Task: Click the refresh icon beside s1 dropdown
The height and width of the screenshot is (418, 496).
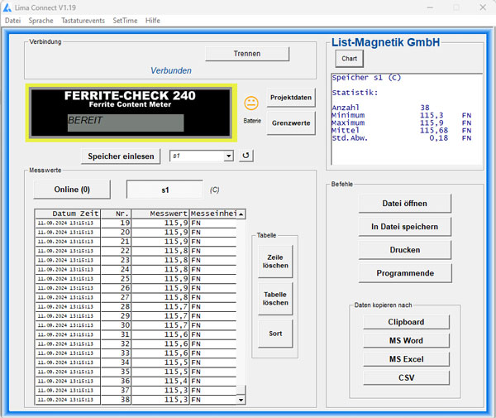Action: click(x=246, y=156)
